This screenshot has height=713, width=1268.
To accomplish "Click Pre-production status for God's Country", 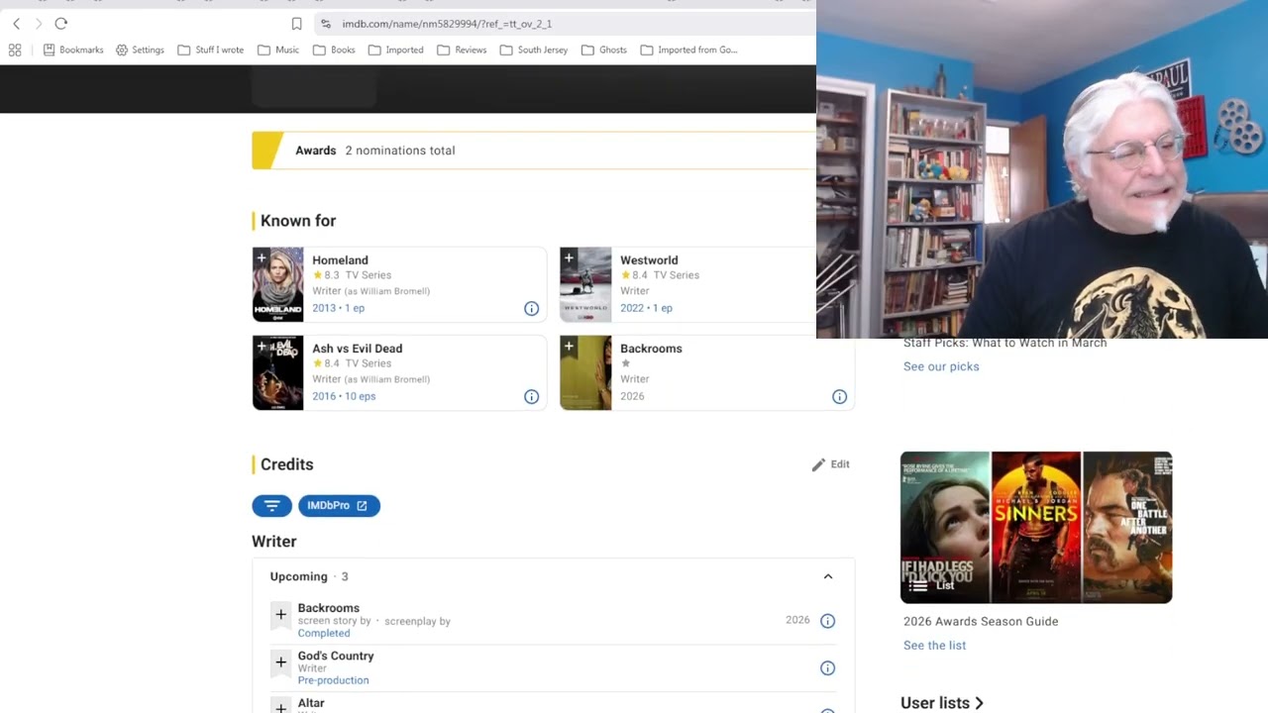I will coord(333,680).
